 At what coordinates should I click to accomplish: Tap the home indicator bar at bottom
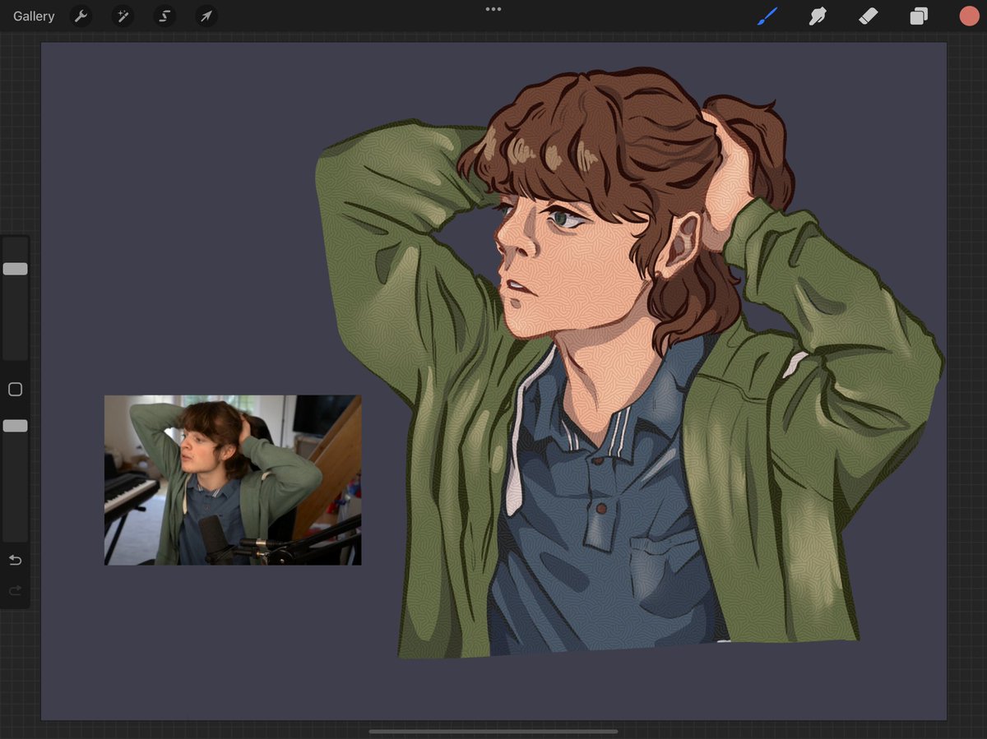pos(493,731)
